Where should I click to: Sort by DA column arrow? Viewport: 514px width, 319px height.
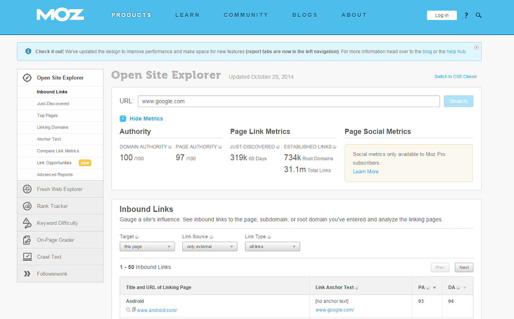click(464, 288)
